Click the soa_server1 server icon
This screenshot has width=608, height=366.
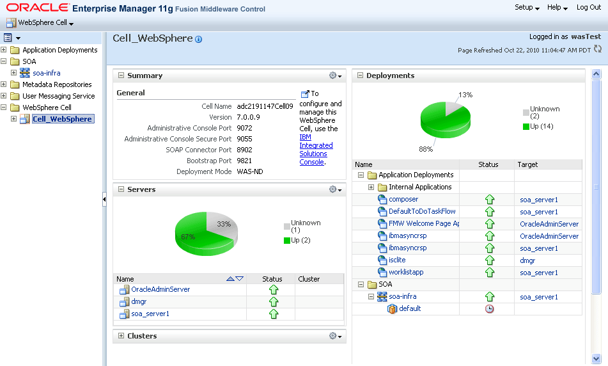124,314
